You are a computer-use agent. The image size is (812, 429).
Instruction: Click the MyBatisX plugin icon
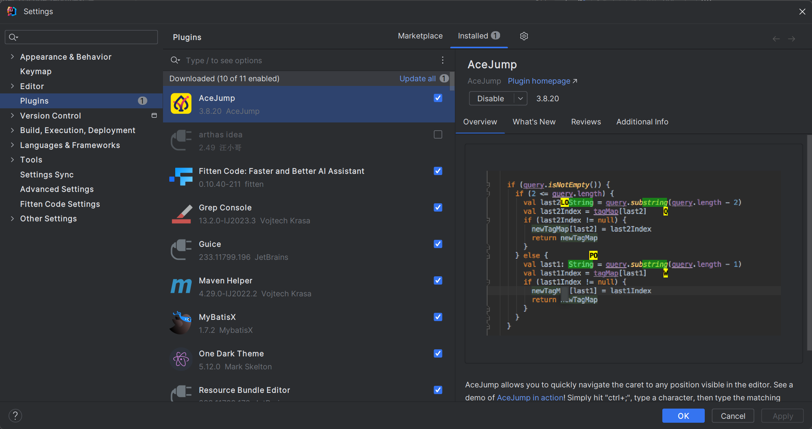(181, 322)
